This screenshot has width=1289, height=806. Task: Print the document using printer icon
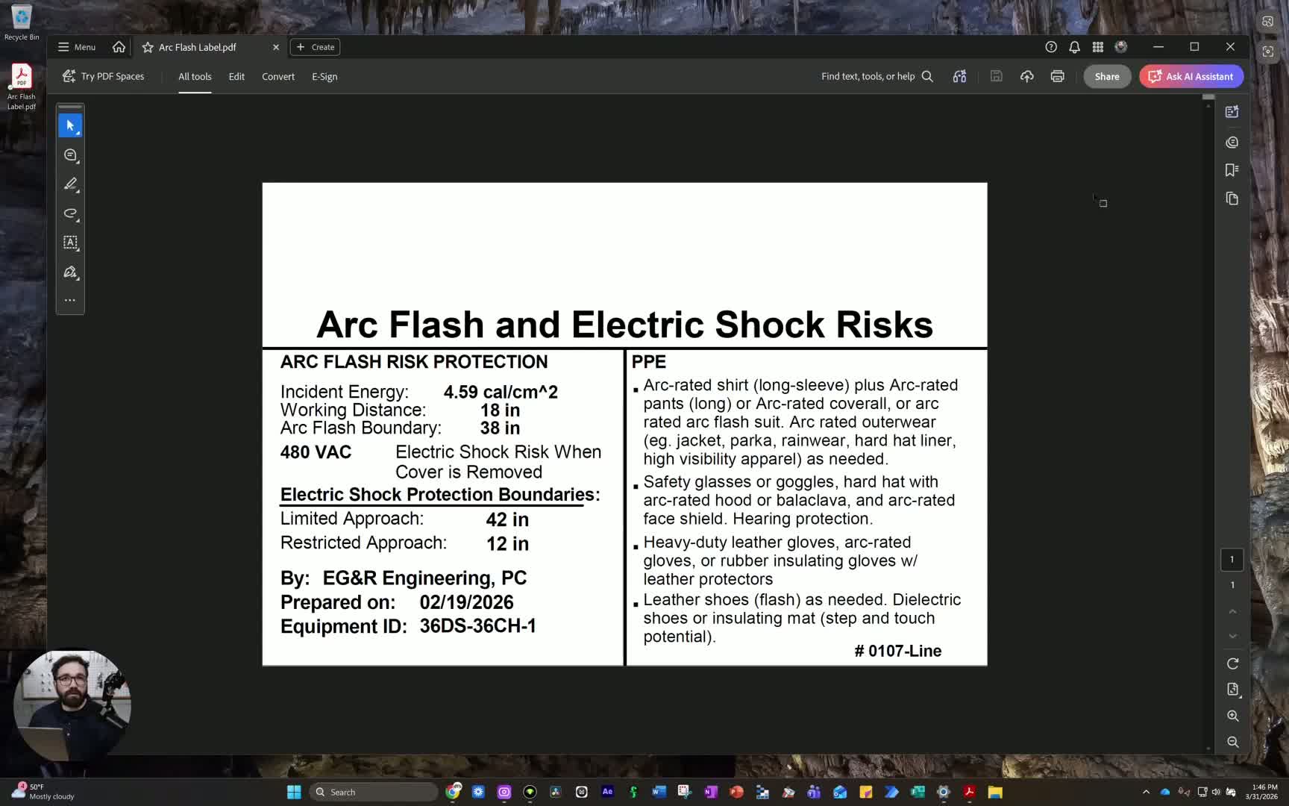[1057, 76]
